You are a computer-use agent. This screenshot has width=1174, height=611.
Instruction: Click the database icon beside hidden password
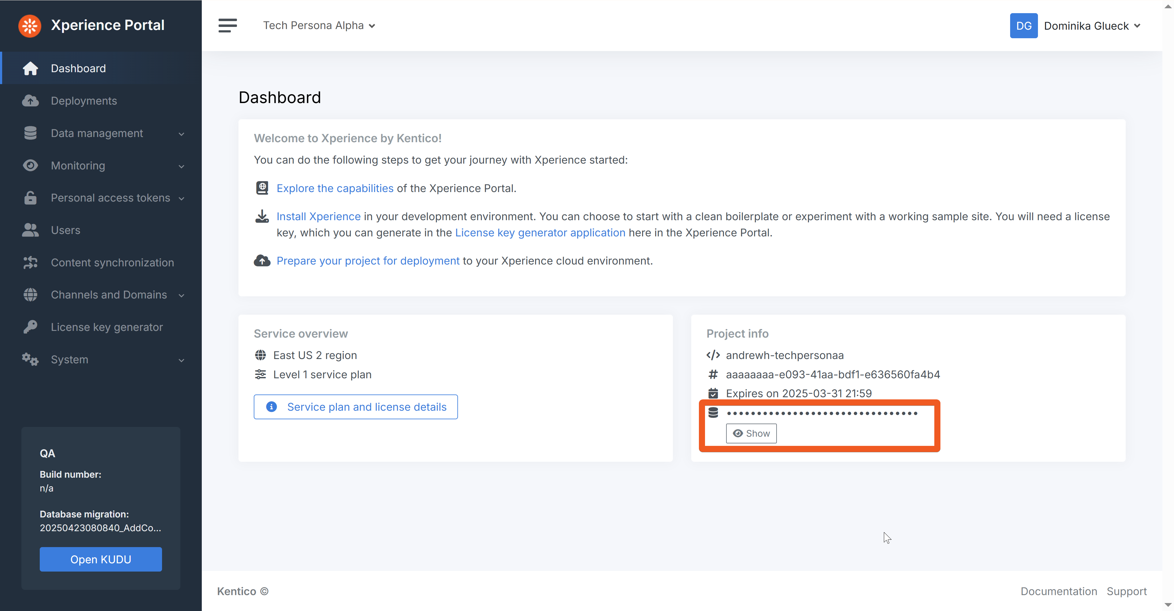713,413
